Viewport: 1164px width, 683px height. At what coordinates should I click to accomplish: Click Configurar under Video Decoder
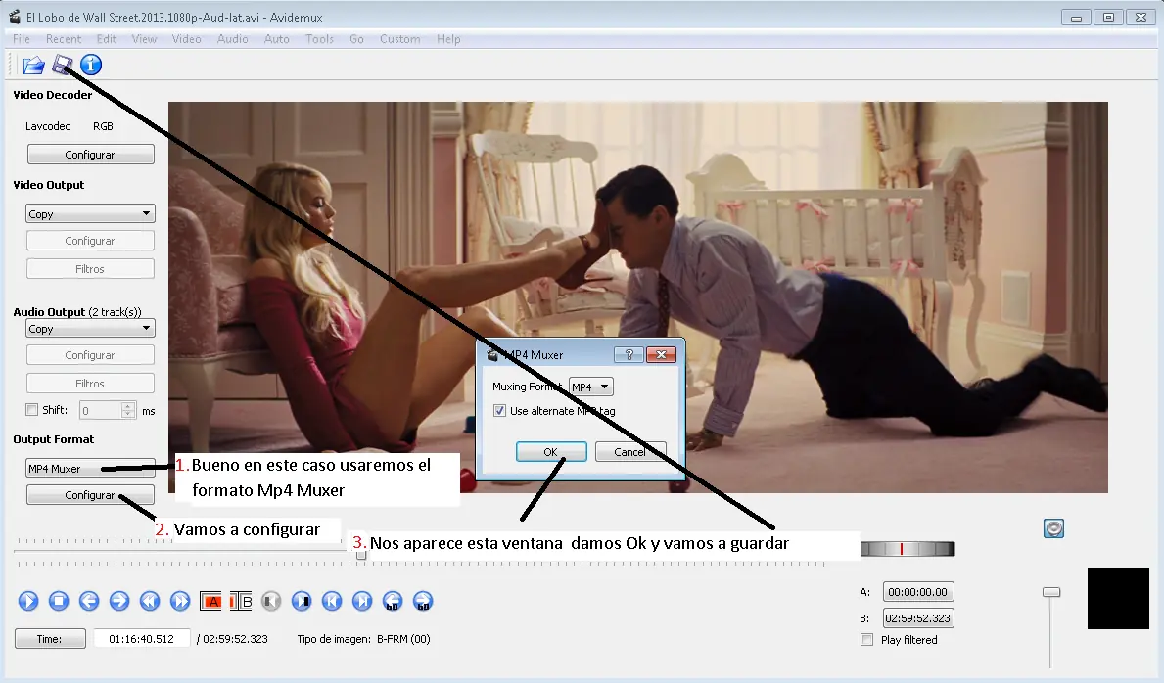[x=91, y=155]
